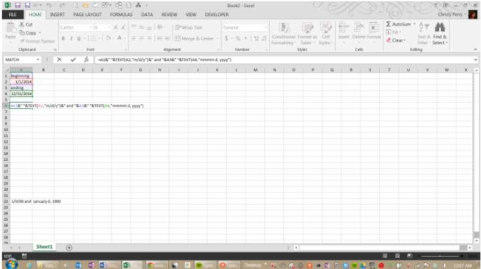The height and width of the screenshot is (269, 481).
Task: Decrease decimal places
Action: click(x=264, y=38)
